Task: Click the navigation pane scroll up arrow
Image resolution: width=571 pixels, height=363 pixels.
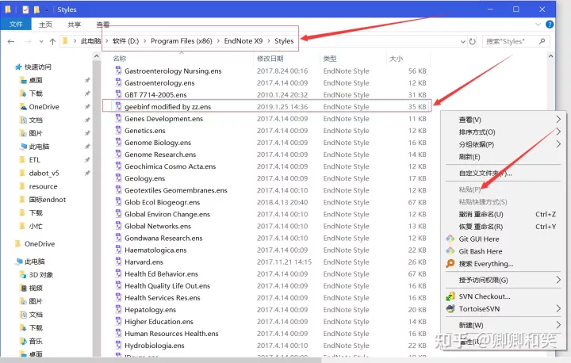Action: pyautogui.click(x=97, y=56)
